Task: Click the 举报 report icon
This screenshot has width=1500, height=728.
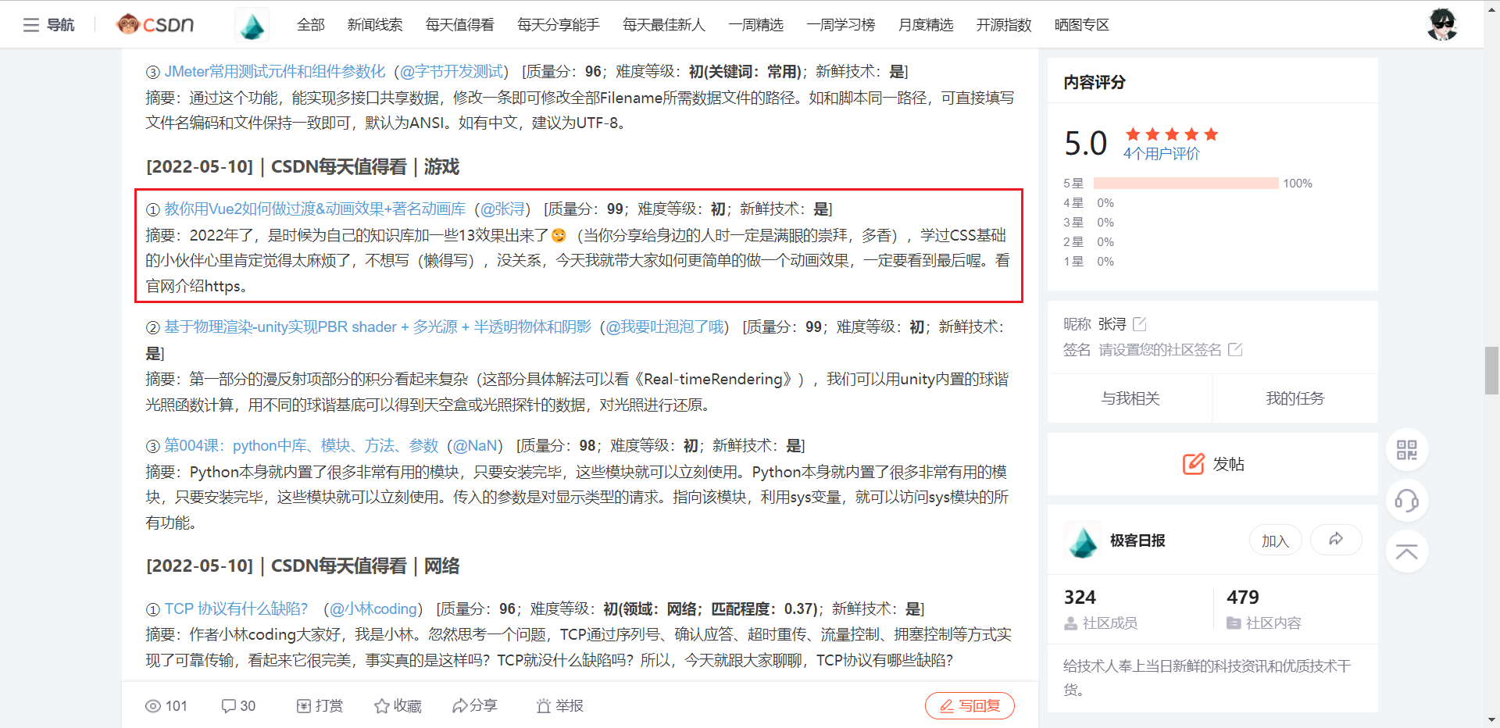Action: coord(544,706)
